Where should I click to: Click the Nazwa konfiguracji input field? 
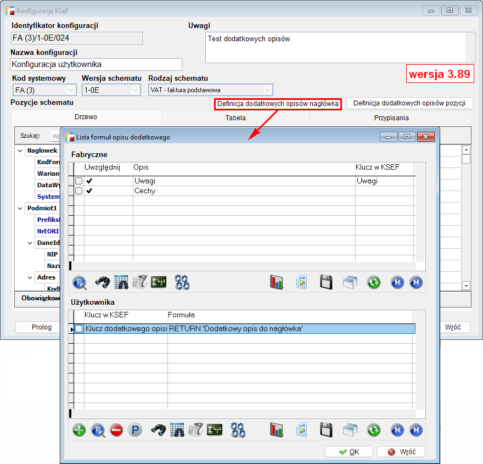click(x=96, y=64)
